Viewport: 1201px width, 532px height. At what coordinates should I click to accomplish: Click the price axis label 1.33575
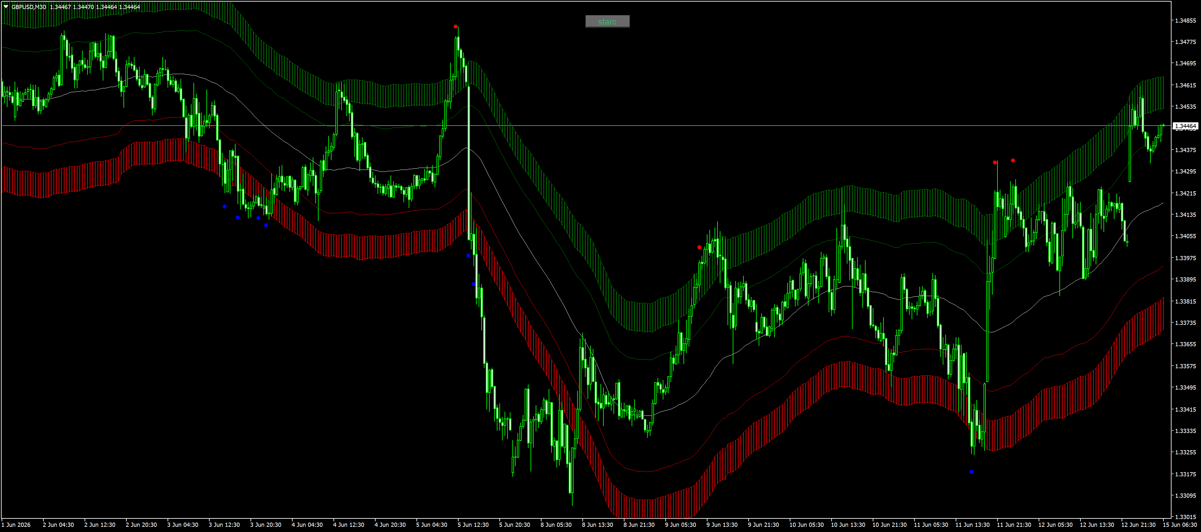click(1185, 366)
